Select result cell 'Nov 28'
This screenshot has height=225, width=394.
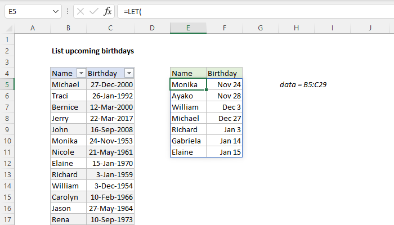tap(225, 96)
